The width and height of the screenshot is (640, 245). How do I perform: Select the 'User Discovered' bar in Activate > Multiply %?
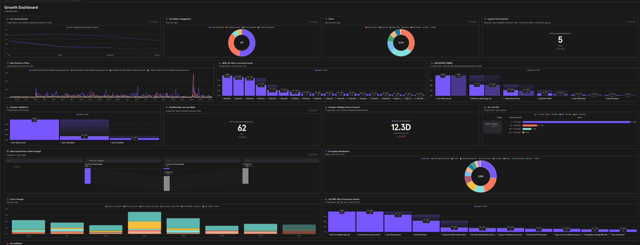pos(34,130)
